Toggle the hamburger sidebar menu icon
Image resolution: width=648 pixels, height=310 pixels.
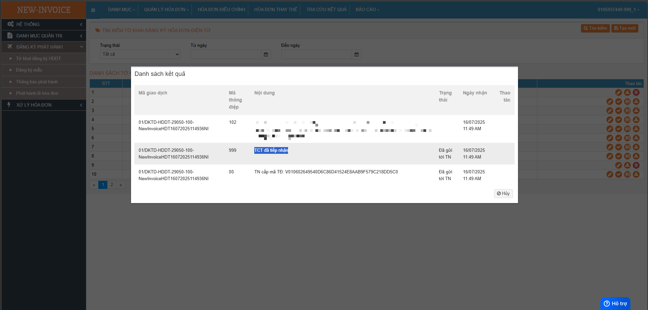point(93,10)
